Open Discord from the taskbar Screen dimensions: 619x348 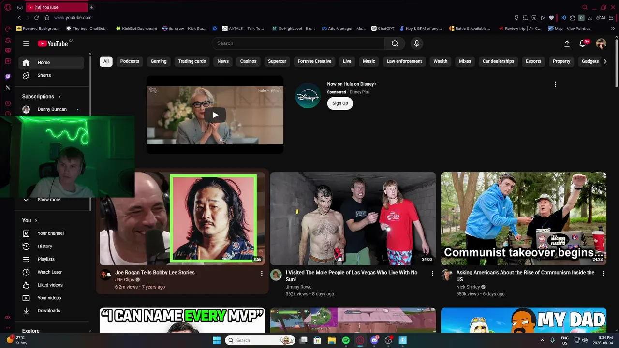(374, 340)
